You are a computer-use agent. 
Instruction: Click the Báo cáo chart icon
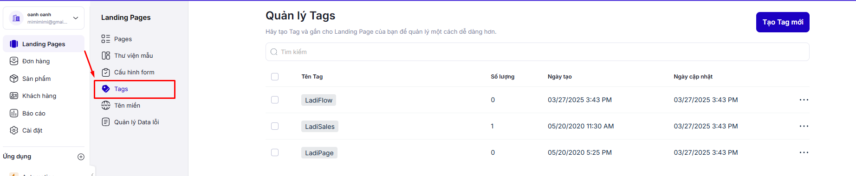click(x=14, y=113)
